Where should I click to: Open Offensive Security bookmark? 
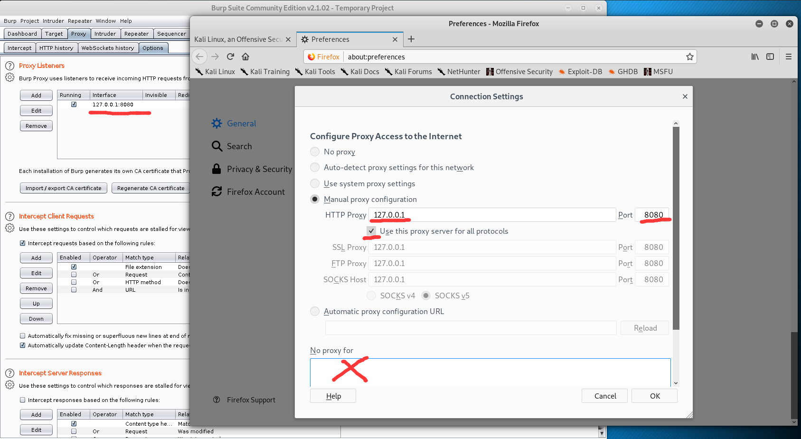pyautogui.click(x=519, y=71)
